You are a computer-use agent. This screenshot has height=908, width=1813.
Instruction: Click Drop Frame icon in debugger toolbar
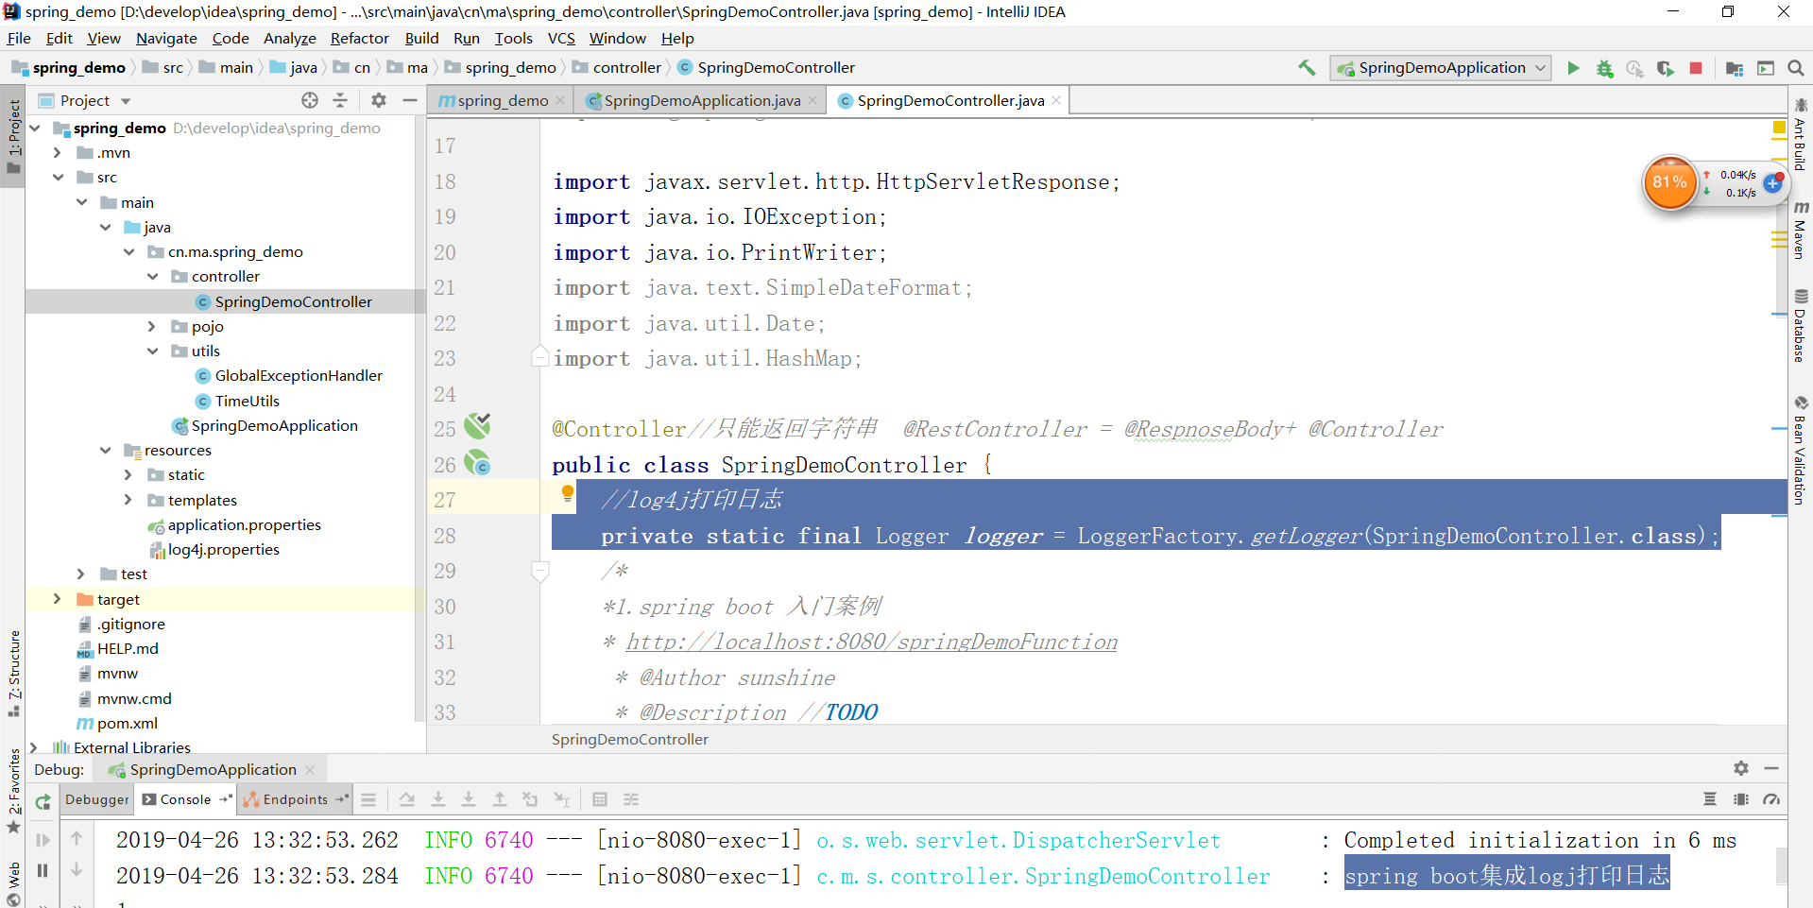pos(530,800)
